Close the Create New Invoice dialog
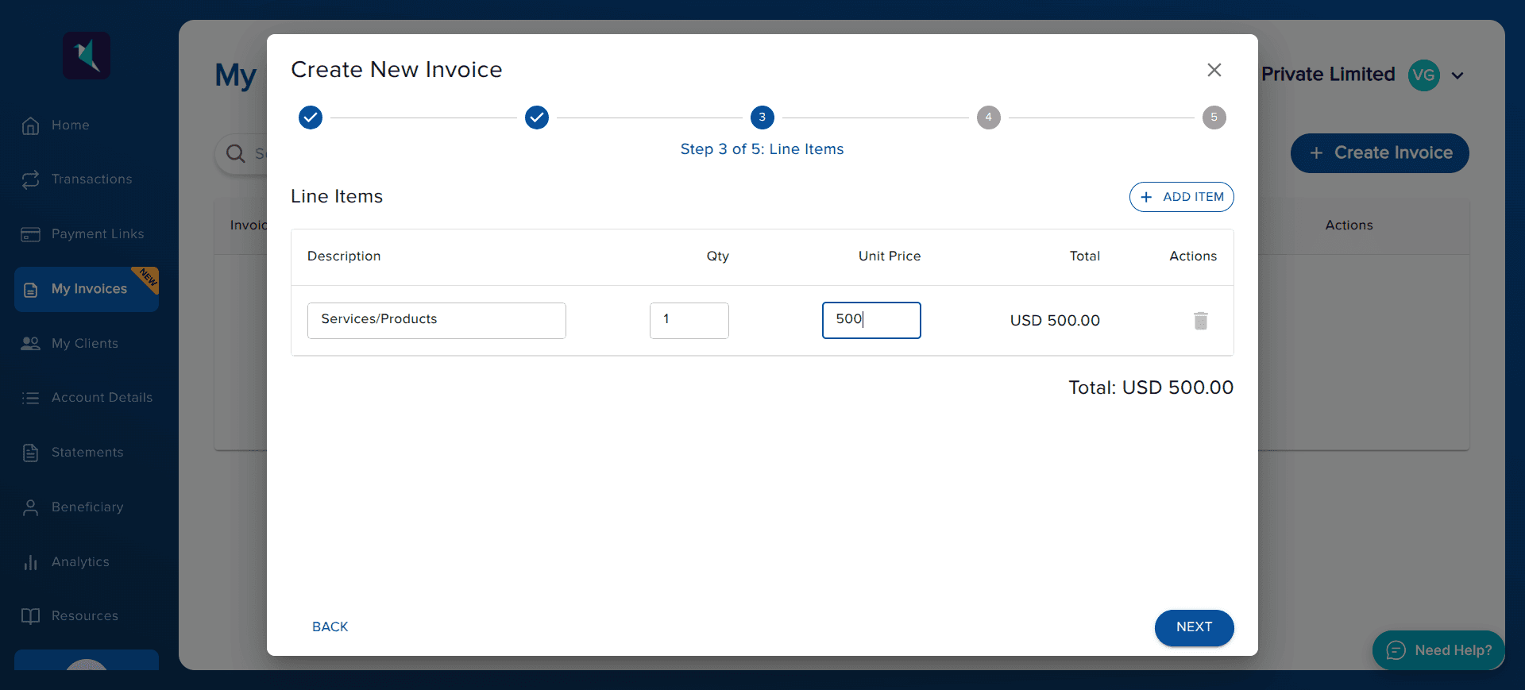1525x690 pixels. pos(1214,70)
